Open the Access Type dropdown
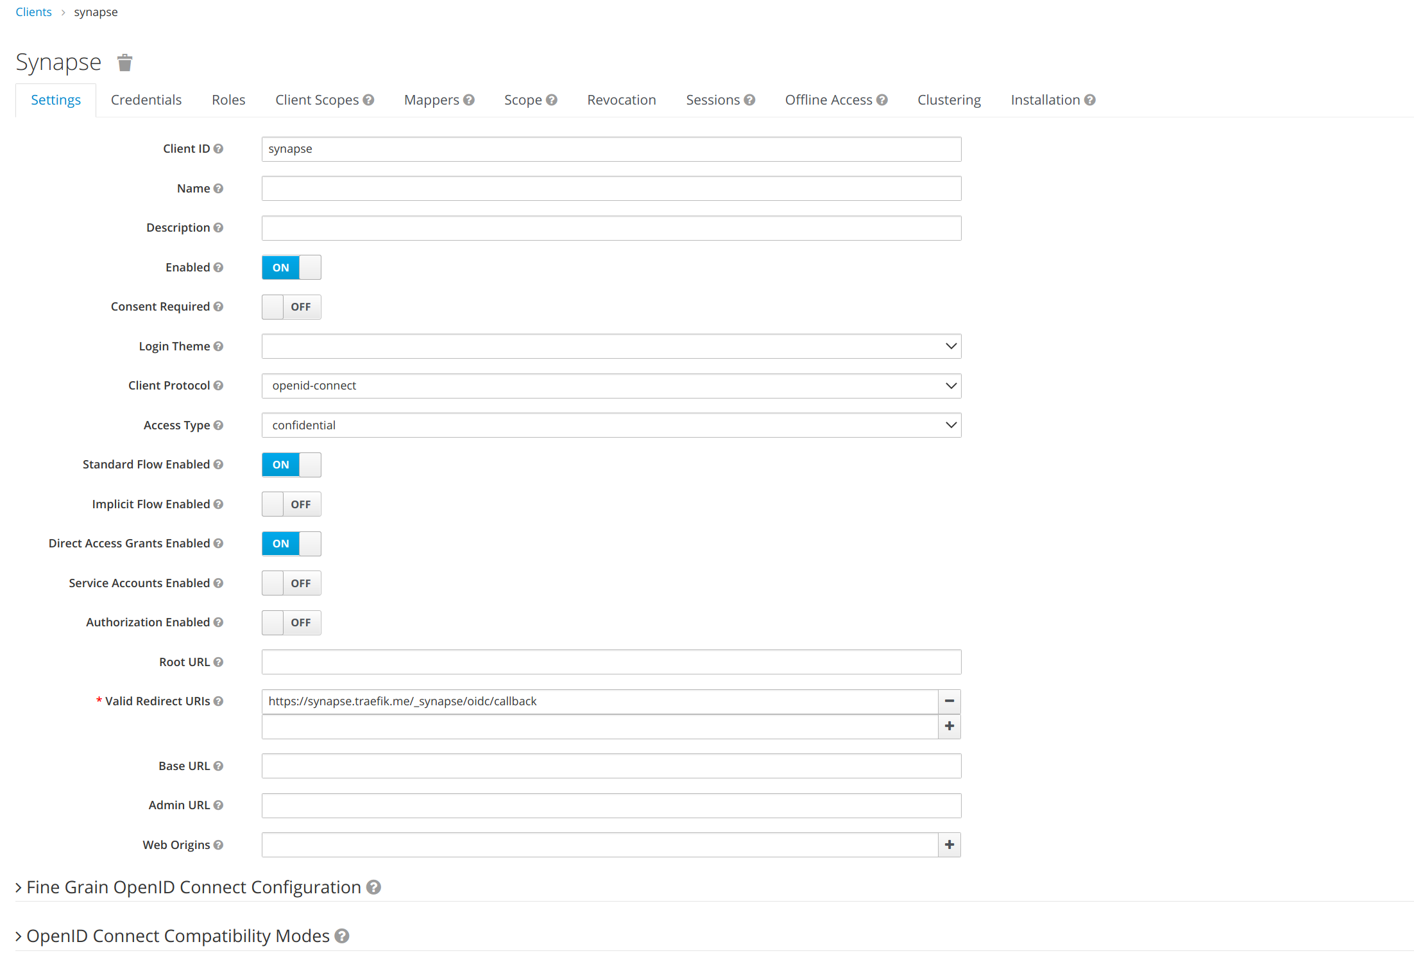Viewport: 1414px width, 969px height. (611, 425)
